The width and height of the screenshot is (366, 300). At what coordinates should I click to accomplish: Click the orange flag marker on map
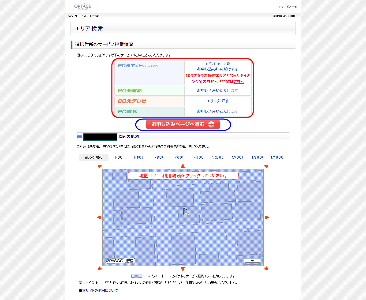[184, 211]
